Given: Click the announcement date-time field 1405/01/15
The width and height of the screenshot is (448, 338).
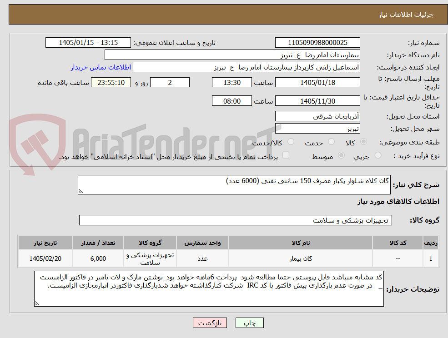Looking at the screenshot, I should tap(88, 43).
